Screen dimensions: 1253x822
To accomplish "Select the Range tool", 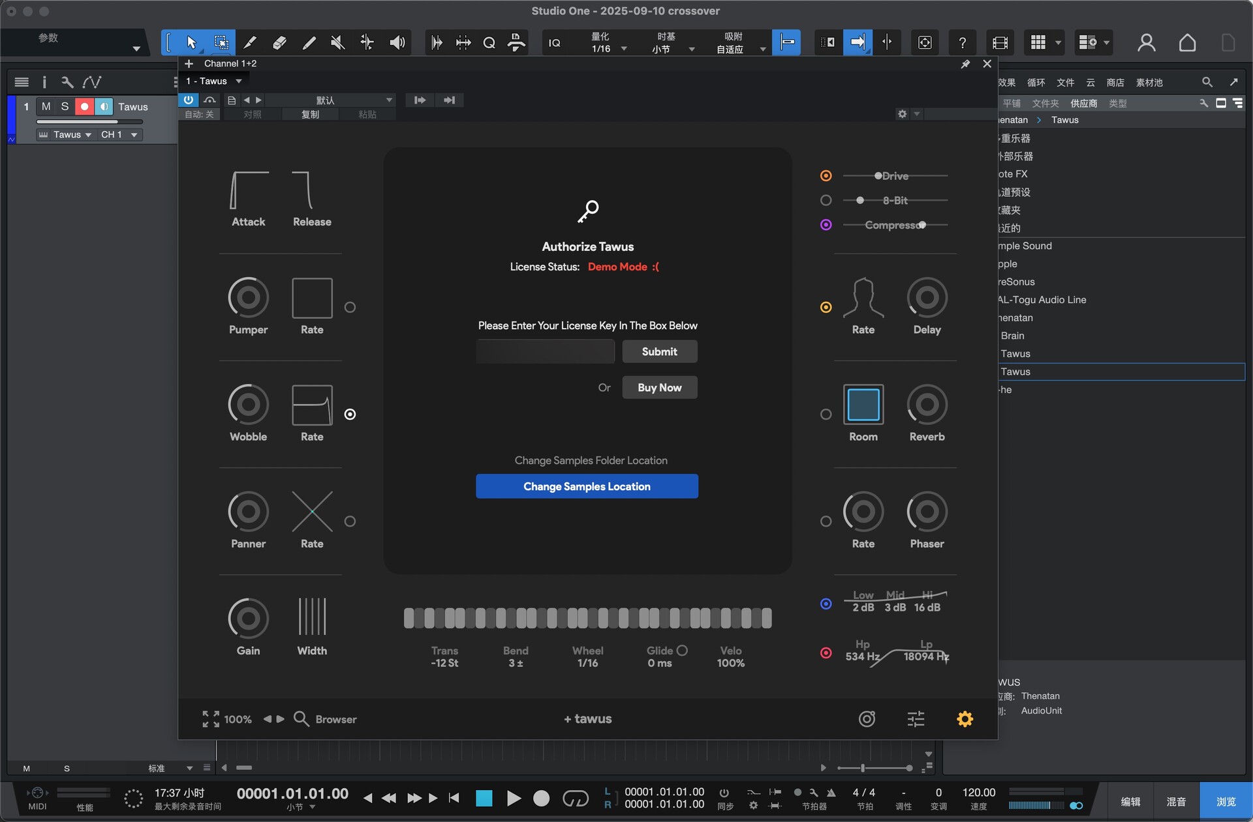I will coord(221,42).
